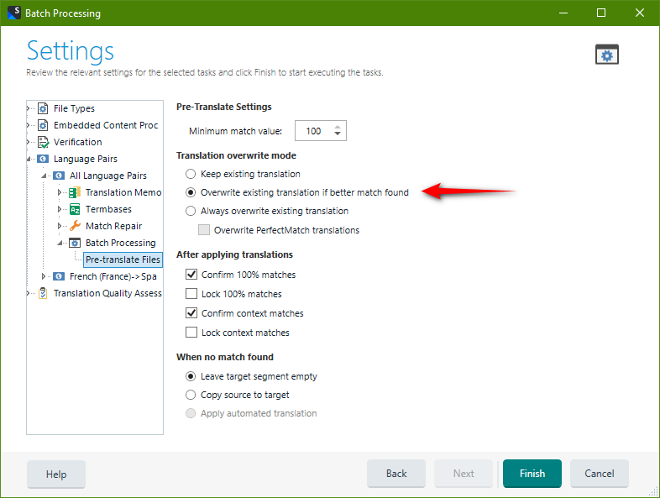The image size is (660, 498).
Task: Click the Back button
Action: [396, 474]
